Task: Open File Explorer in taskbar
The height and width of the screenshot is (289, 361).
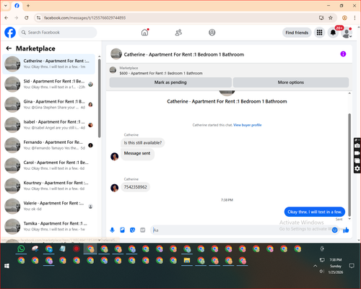Action: [187, 260]
